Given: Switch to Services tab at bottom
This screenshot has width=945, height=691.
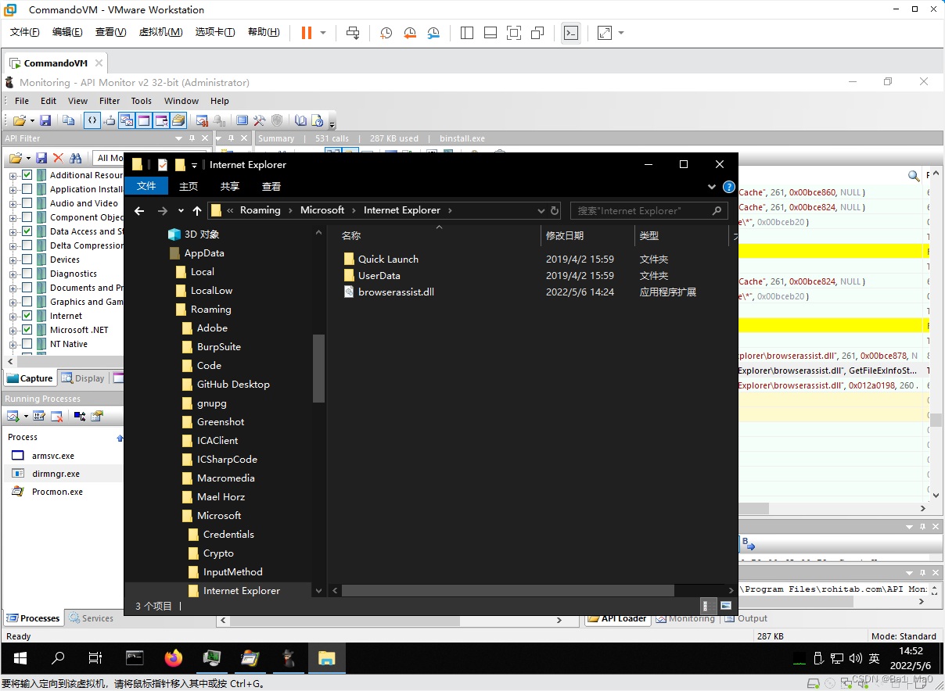Looking at the screenshot, I should tap(91, 618).
